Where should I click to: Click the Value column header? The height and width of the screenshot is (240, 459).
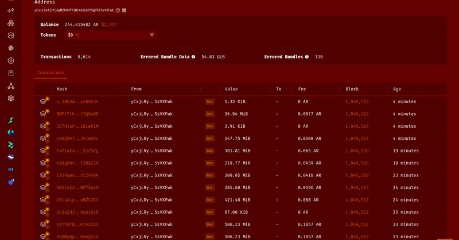(x=231, y=89)
